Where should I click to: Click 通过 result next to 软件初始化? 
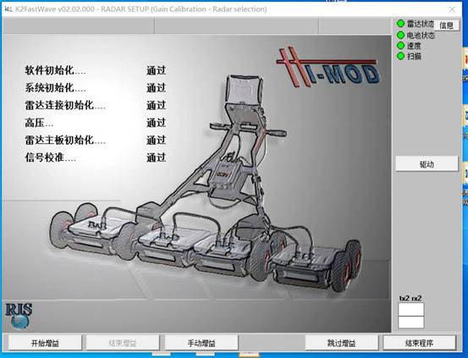coord(156,70)
